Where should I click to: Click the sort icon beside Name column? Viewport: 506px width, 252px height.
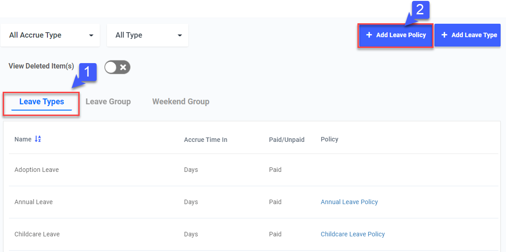(x=38, y=139)
